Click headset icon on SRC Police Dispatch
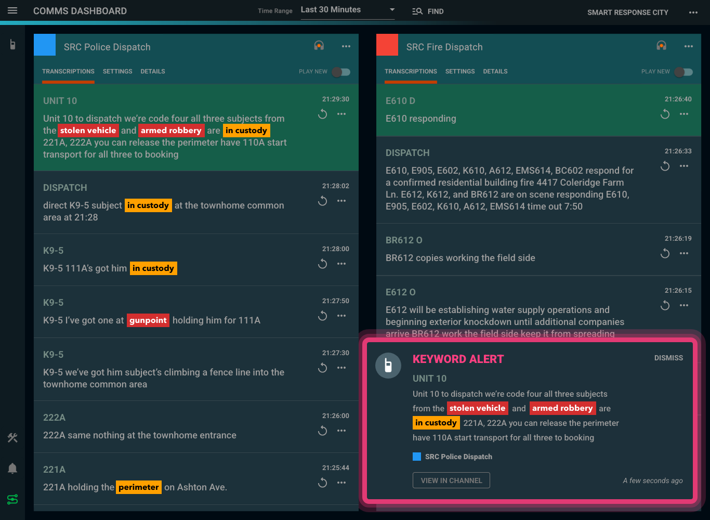Screen dimensions: 710x520 click(319, 46)
